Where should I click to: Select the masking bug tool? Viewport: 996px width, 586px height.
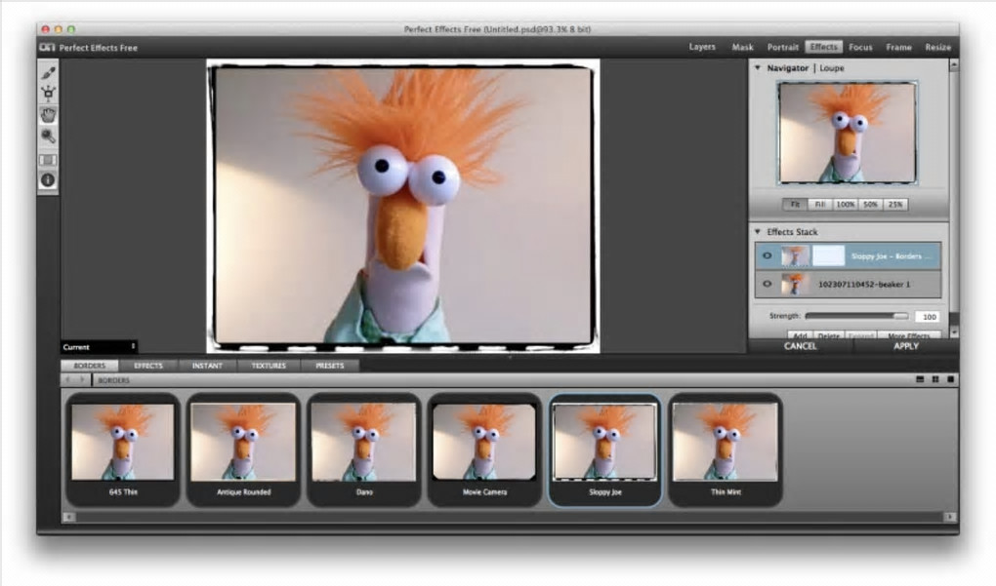click(x=48, y=94)
